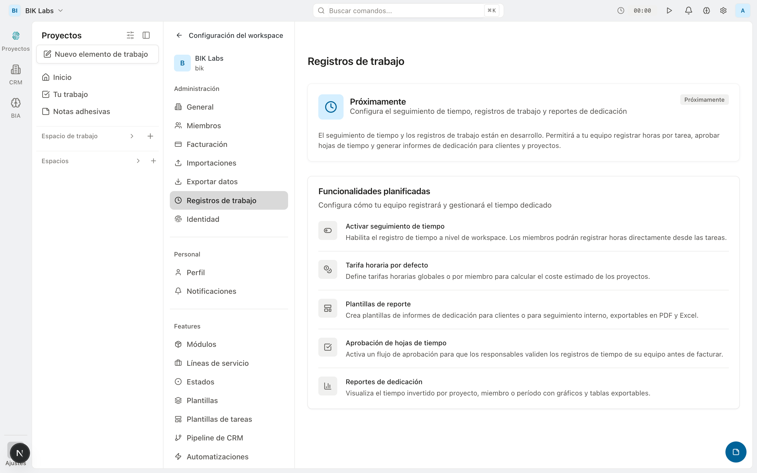Click the BIA brain icon in top bar
This screenshot has width=757, height=473.
pyautogui.click(x=706, y=11)
